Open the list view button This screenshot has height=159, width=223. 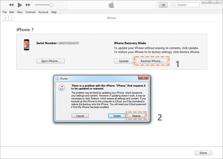pyautogui.click(x=163, y=5)
